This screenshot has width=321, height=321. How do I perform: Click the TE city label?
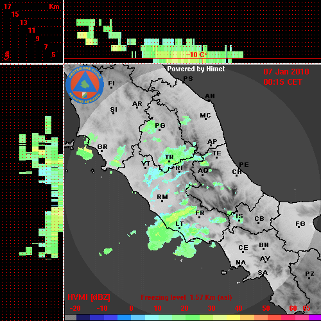[x=217, y=153]
